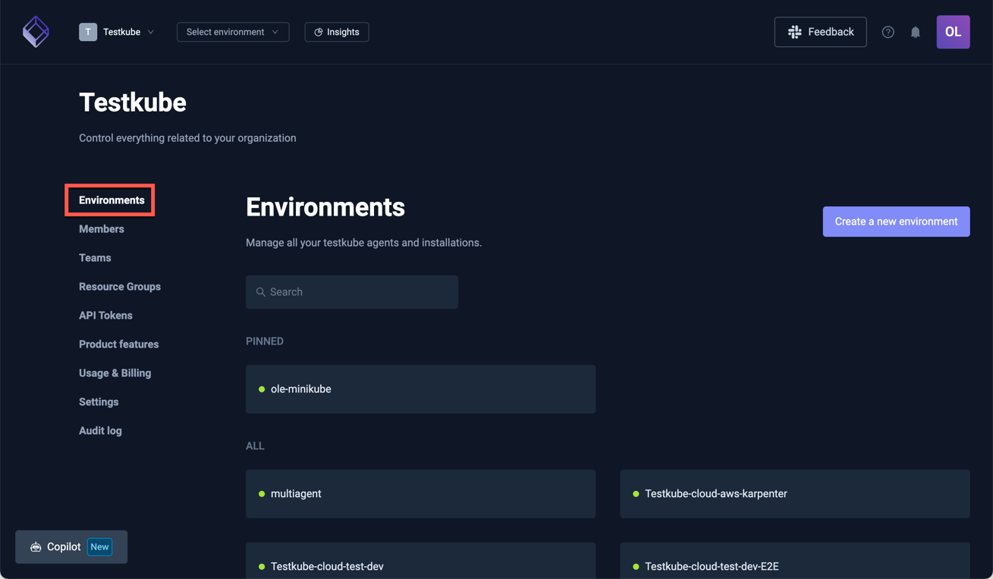
Task: Open the OL profile avatar menu
Action: click(953, 32)
